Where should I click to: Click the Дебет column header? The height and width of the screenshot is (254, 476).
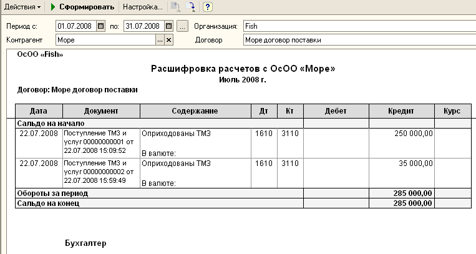pyautogui.click(x=336, y=111)
